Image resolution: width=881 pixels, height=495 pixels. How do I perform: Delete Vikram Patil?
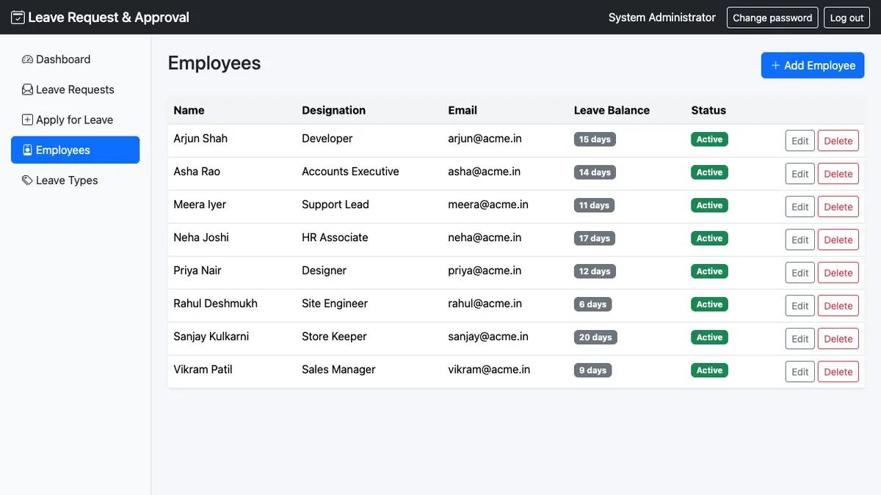click(838, 372)
